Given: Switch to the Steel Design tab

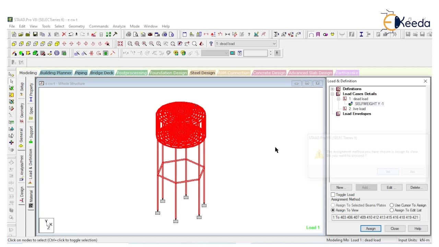Looking at the screenshot, I should point(202,73).
